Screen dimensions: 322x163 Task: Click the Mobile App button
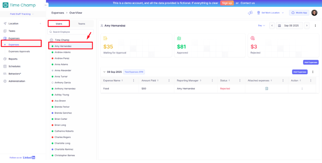tap(299, 13)
